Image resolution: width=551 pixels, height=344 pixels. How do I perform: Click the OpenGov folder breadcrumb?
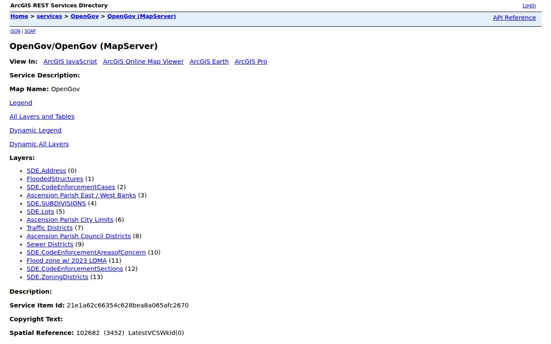coord(85,16)
